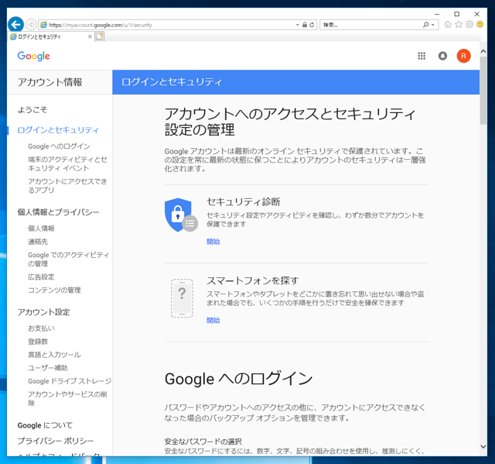Open Google へのログイン sidebar link
The image size is (495, 464).
click(59, 146)
